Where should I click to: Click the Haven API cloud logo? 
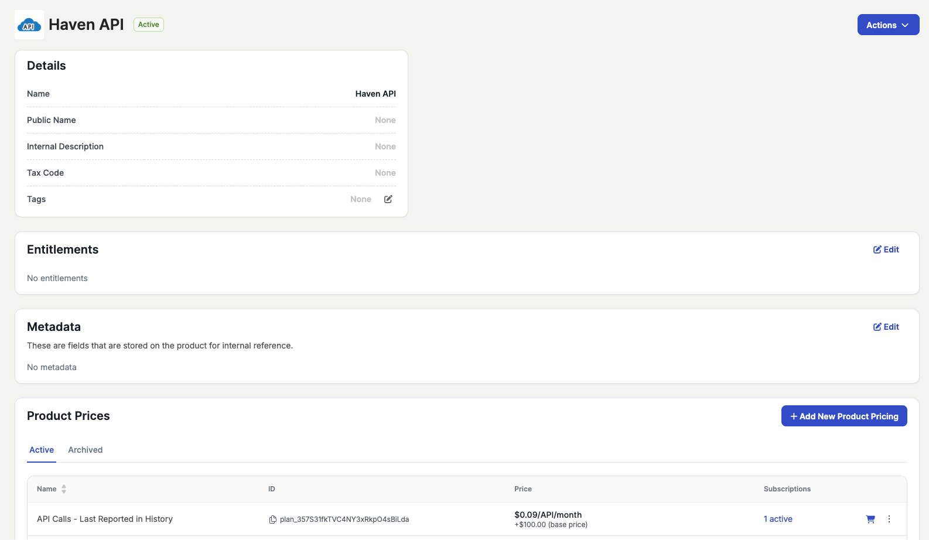29,25
